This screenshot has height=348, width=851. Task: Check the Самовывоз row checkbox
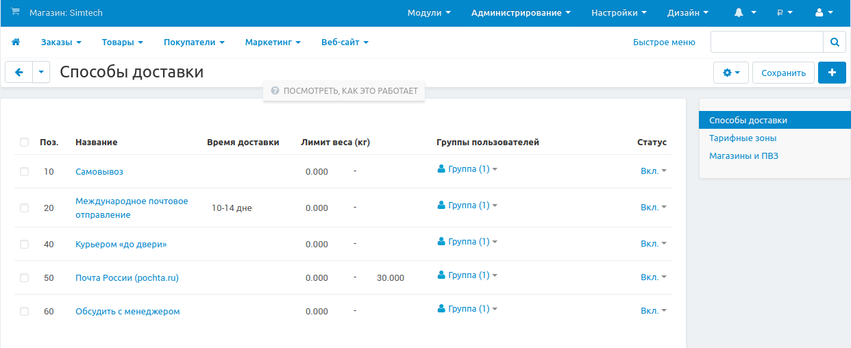[25, 172]
